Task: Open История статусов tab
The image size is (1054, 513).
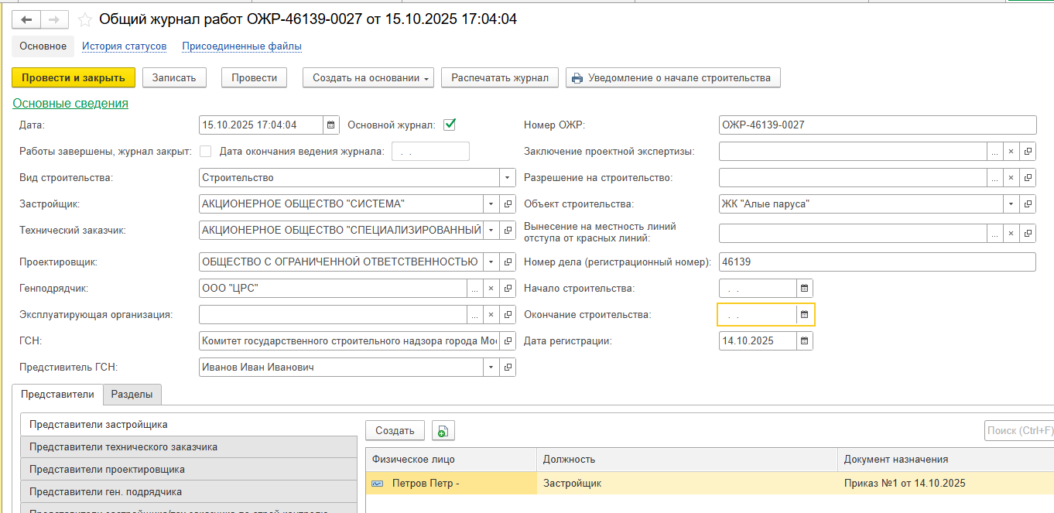Action: (124, 46)
